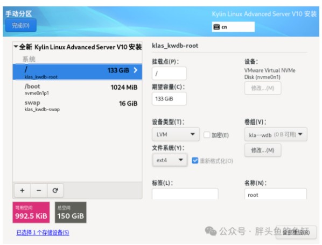Select the /boot nvme0n1p1 partition row
The height and width of the screenshot is (245, 322).
[77, 89]
